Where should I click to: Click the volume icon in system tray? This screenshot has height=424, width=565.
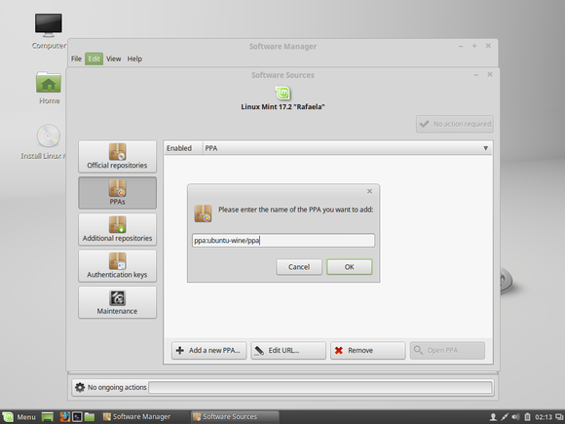[515, 417]
